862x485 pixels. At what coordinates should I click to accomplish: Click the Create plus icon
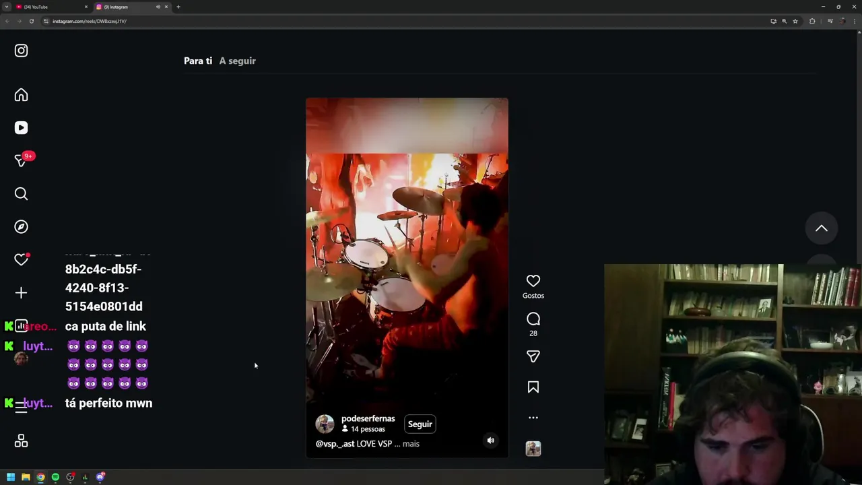(21, 293)
